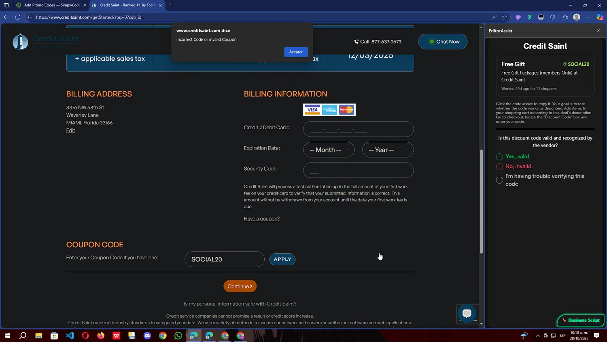Screen dimensions: 607x342
Task: Close the Credit Saint tab
Action: pos(160,5)
